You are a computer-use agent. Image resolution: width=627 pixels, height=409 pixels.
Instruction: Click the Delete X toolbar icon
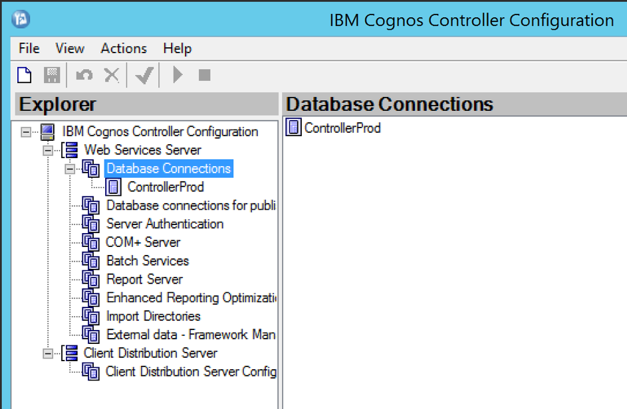tap(112, 74)
